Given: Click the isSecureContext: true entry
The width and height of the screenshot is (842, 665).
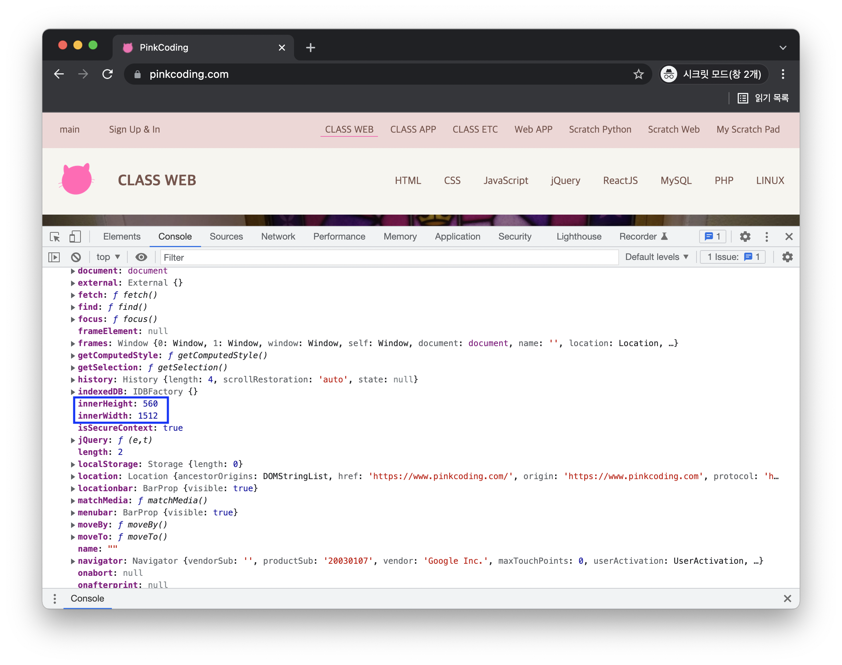Looking at the screenshot, I should tap(130, 428).
